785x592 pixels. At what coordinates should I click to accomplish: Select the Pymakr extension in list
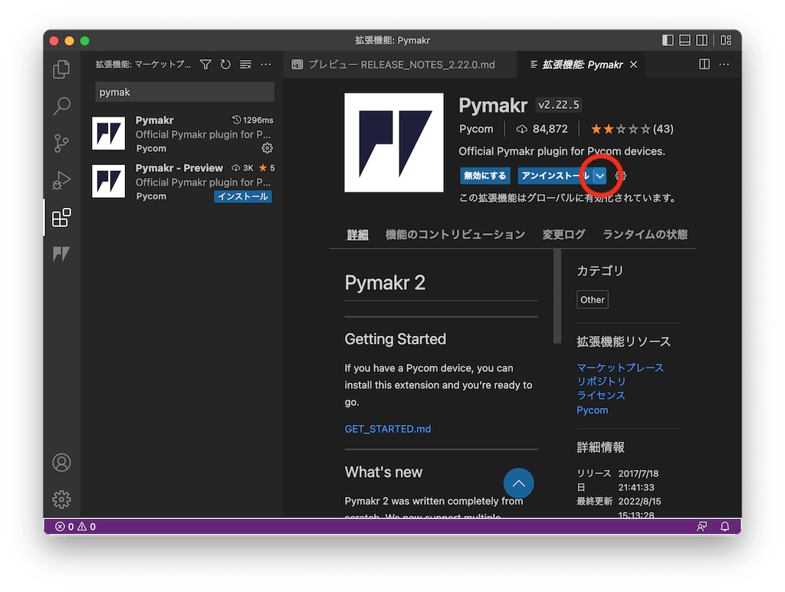tap(182, 133)
